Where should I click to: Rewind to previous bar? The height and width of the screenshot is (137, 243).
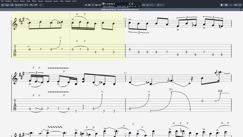tap(89, 5)
